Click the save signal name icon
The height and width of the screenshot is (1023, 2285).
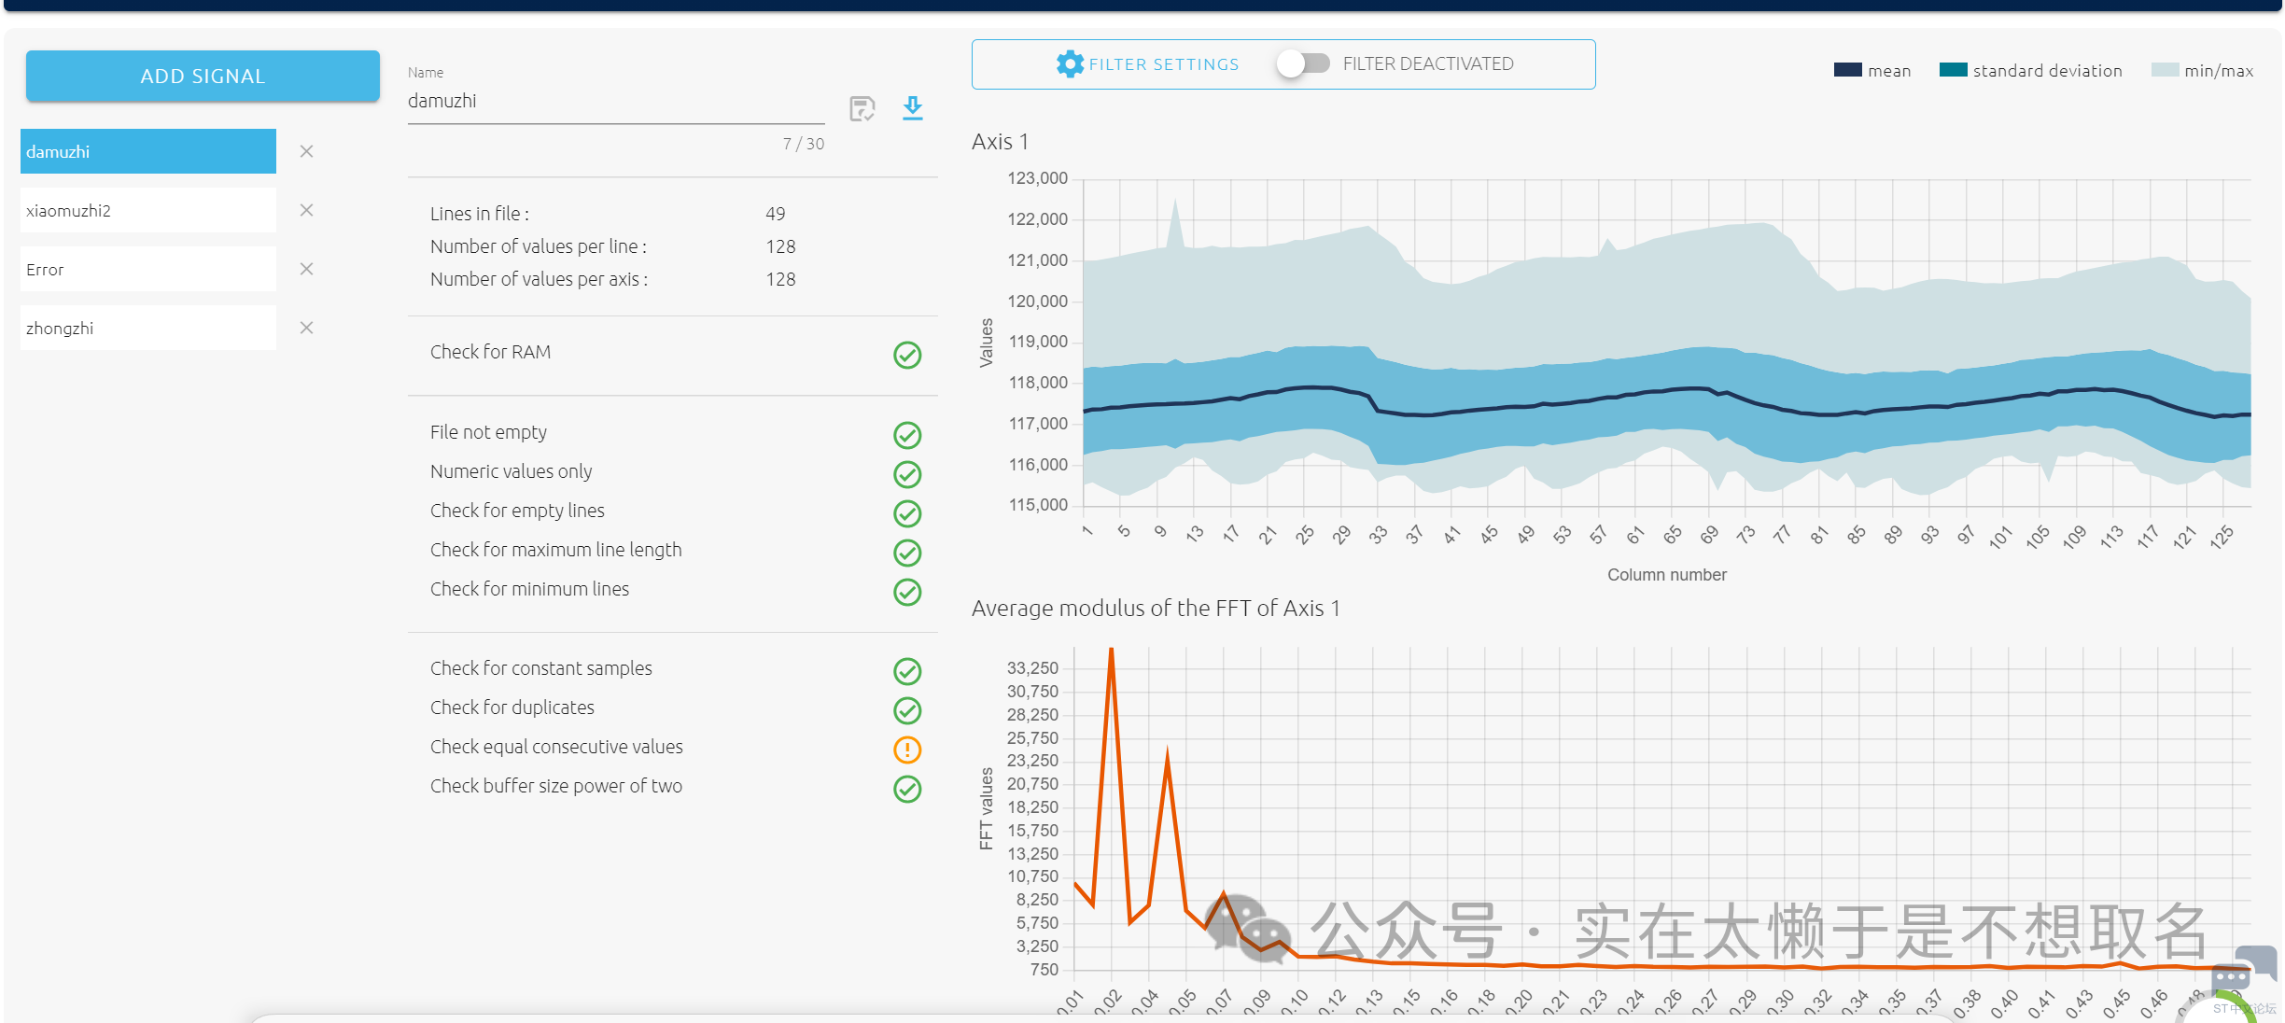coord(862,109)
